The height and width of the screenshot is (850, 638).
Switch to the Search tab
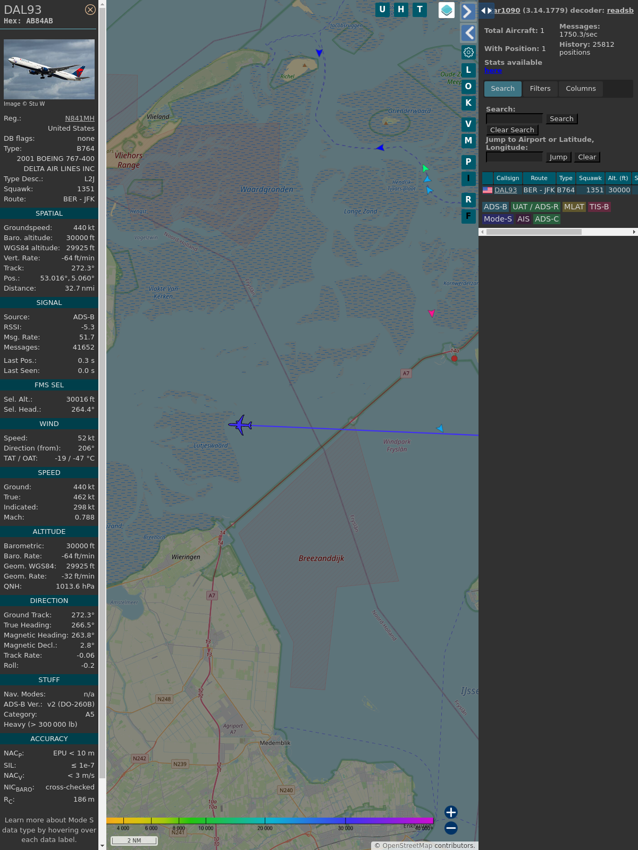click(x=503, y=89)
